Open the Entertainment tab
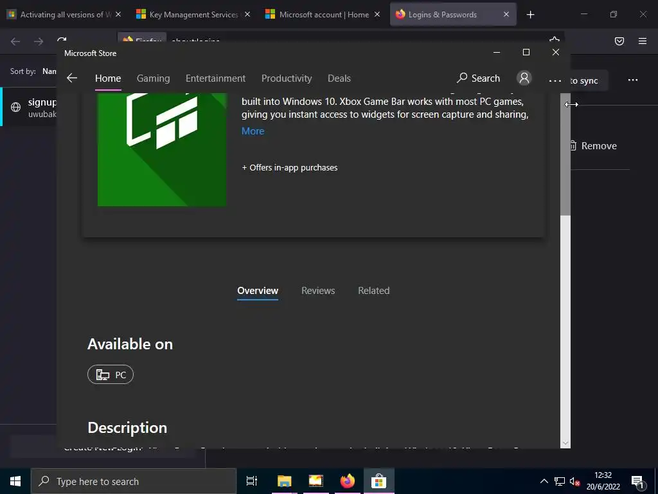 pos(215,78)
